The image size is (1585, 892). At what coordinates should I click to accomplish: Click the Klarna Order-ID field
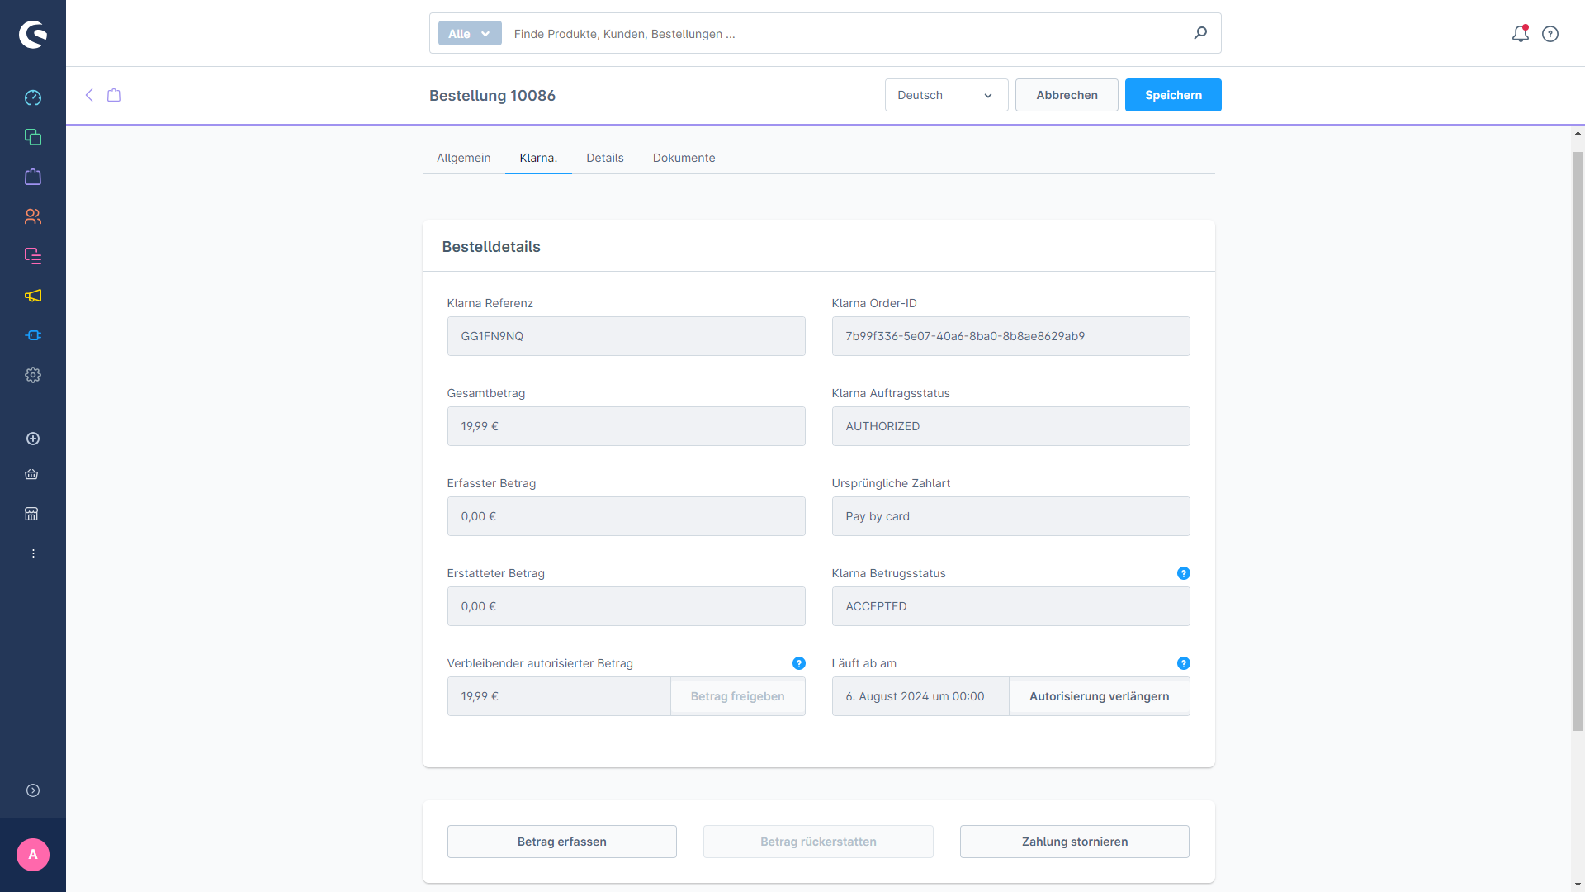1010,336
